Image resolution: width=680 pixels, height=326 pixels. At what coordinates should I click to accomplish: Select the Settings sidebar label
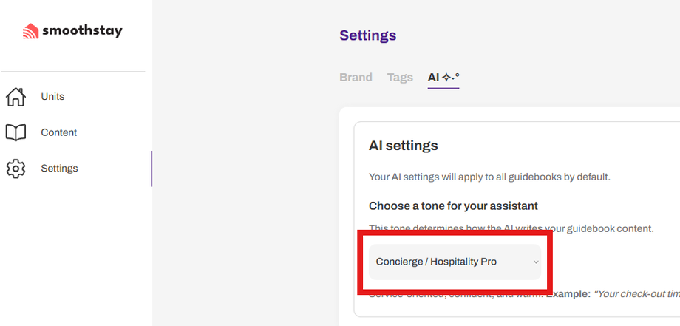tap(59, 169)
